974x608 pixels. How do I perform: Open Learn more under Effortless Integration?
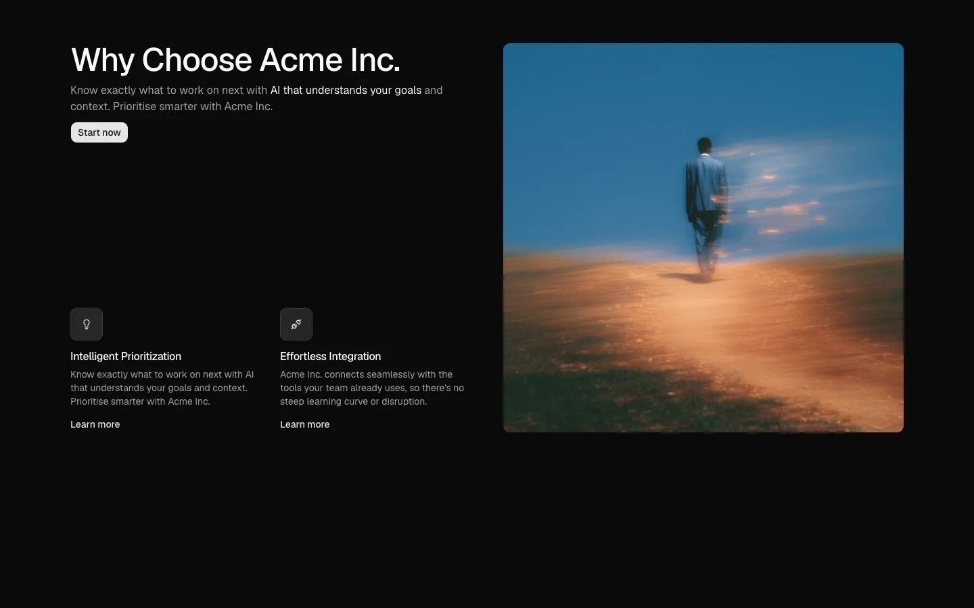[305, 424]
